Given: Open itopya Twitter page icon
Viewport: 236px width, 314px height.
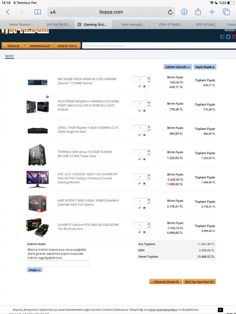Looking at the screenshot, I should coord(228,37).
